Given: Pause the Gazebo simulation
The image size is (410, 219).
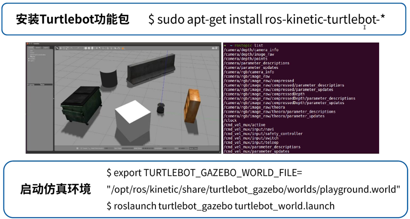Looking at the screenshot, I should pyautogui.click(x=77, y=148).
